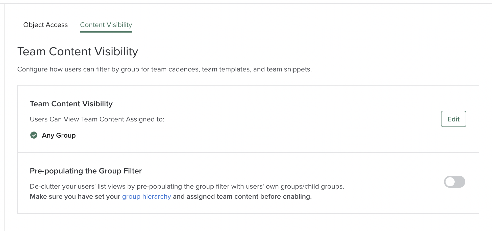Disable group filter pre-population using its switch

tap(454, 182)
